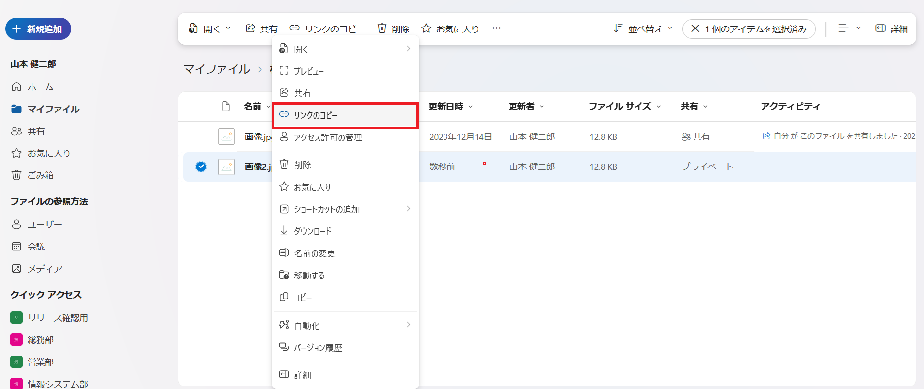The height and width of the screenshot is (389, 924).
Task: Click プライベート status on 画像2 row
Action: 707,167
